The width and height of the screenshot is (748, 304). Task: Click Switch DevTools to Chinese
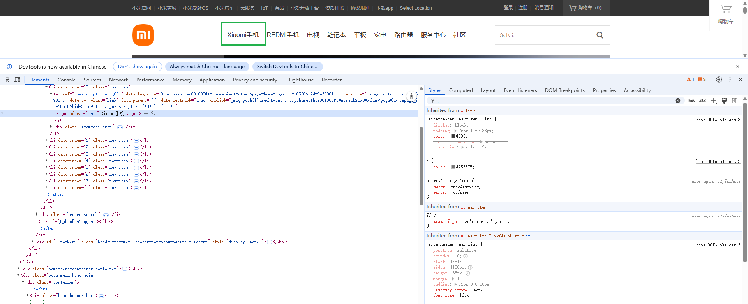coord(288,67)
